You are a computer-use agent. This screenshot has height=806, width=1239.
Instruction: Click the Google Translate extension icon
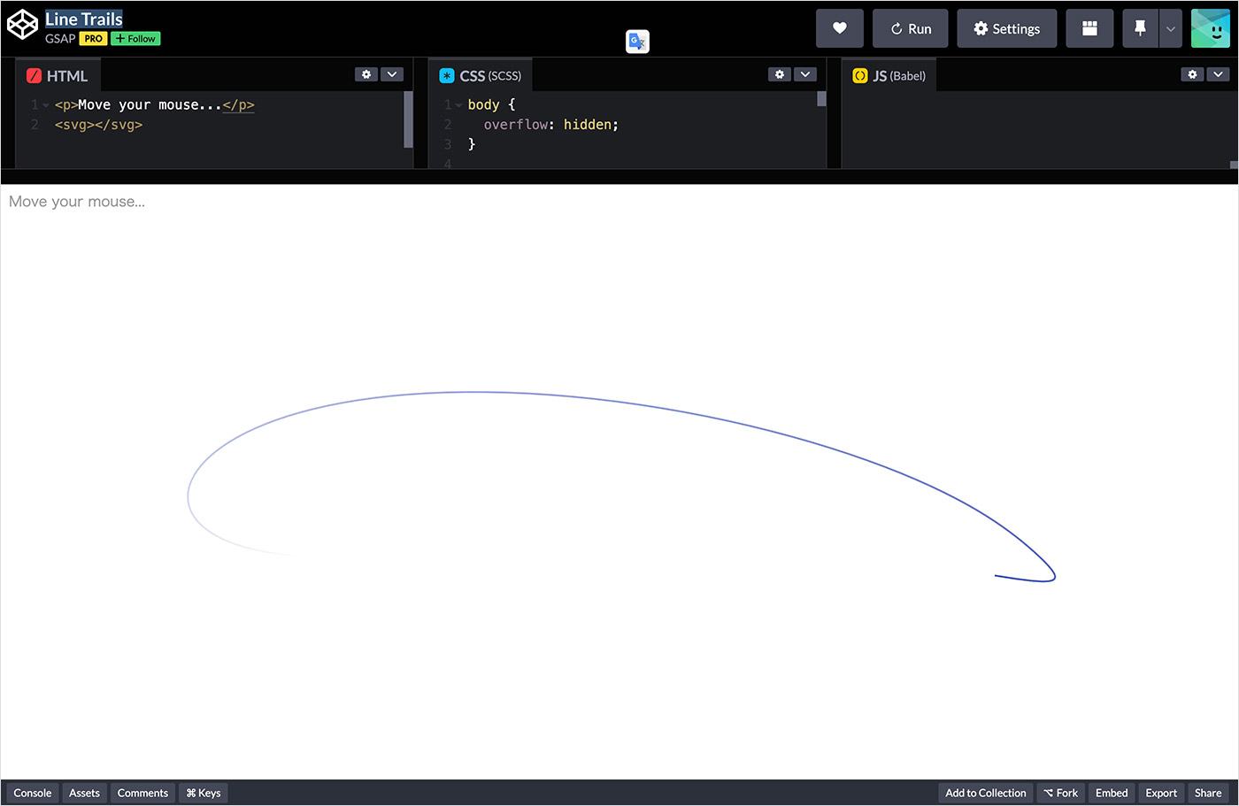click(x=637, y=42)
